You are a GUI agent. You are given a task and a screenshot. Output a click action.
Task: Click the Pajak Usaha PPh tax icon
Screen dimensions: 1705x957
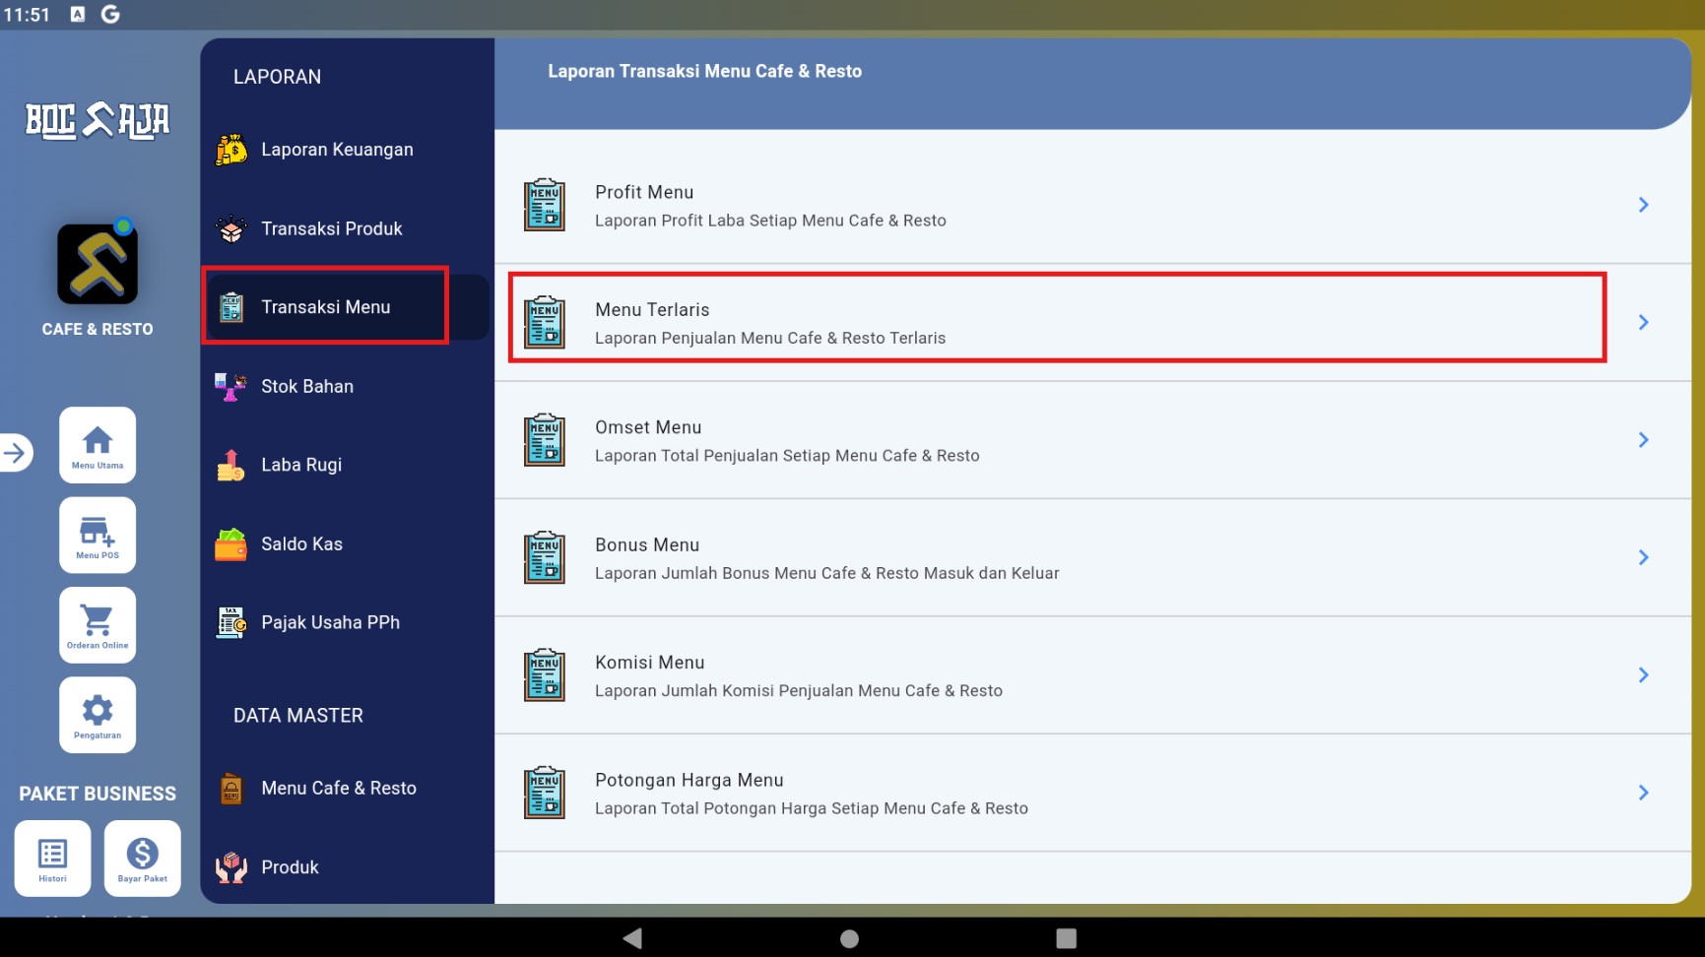click(231, 622)
